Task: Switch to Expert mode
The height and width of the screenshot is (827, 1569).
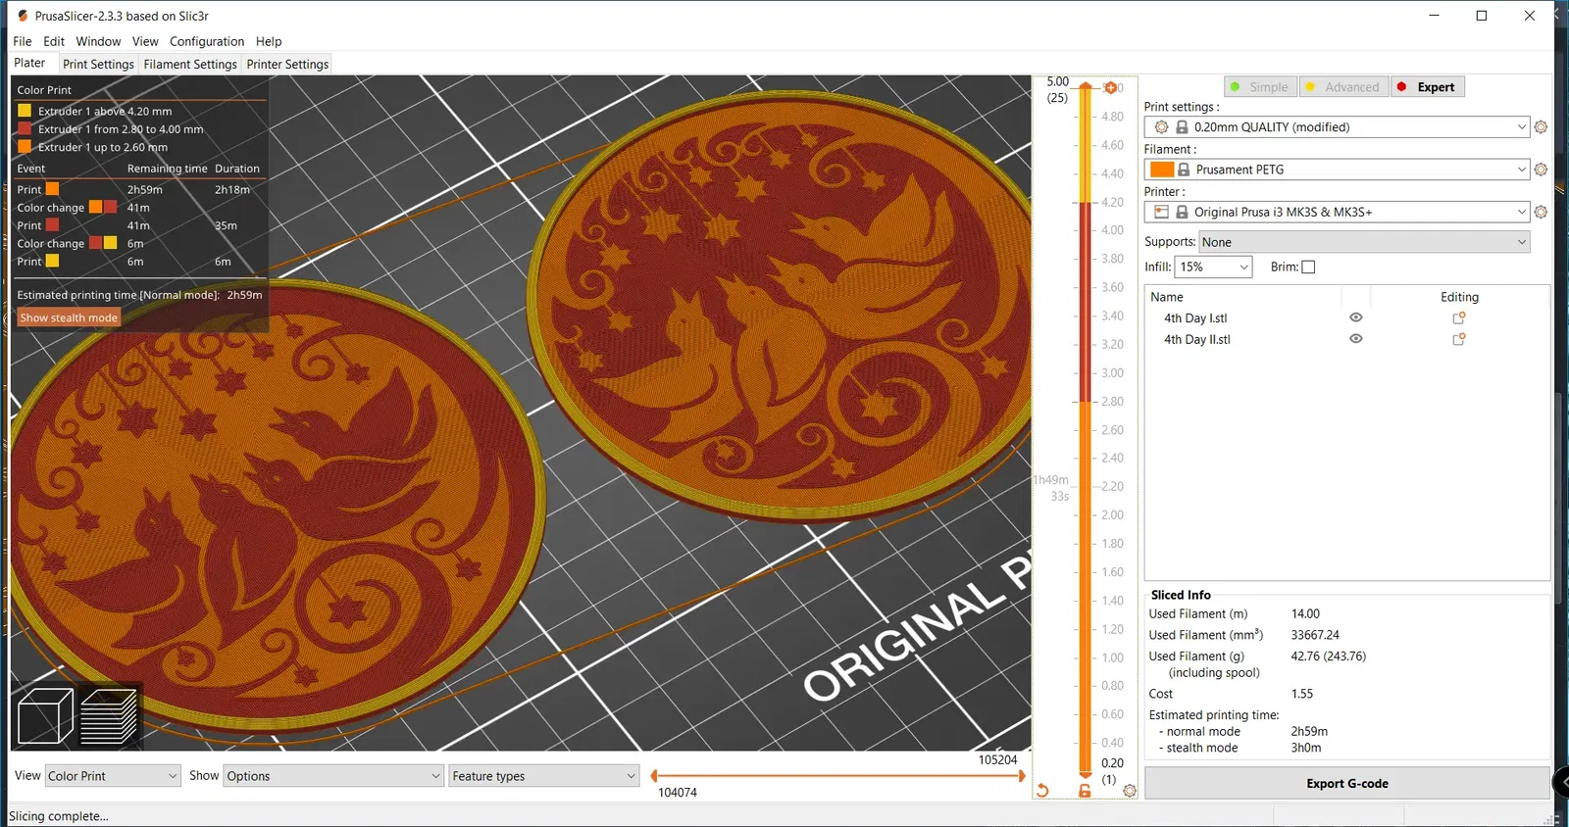Action: [1428, 87]
